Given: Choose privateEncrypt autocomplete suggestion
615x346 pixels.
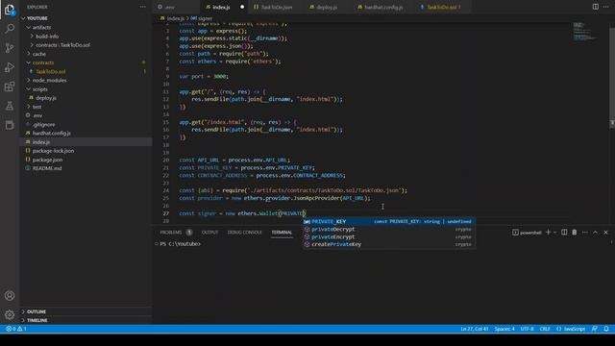Looking at the screenshot, I should tap(388, 236).
